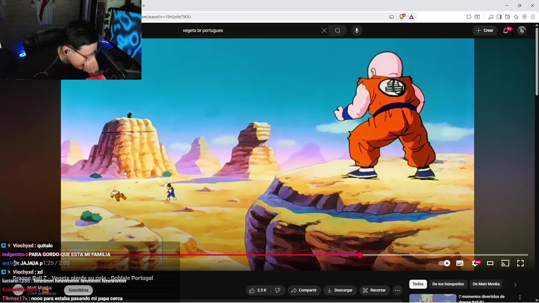This screenshot has height=303, width=539.
Task: Open video settings gear with HD badge
Action: [x=475, y=263]
